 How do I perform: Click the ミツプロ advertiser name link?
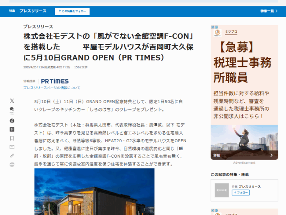pyautogui.click(x=231, y=31)
